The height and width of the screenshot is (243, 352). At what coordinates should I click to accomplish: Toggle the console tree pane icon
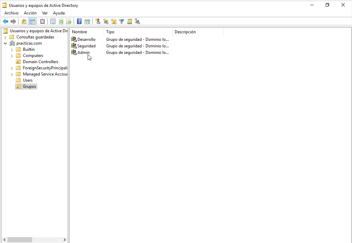(x=32, y=22)
